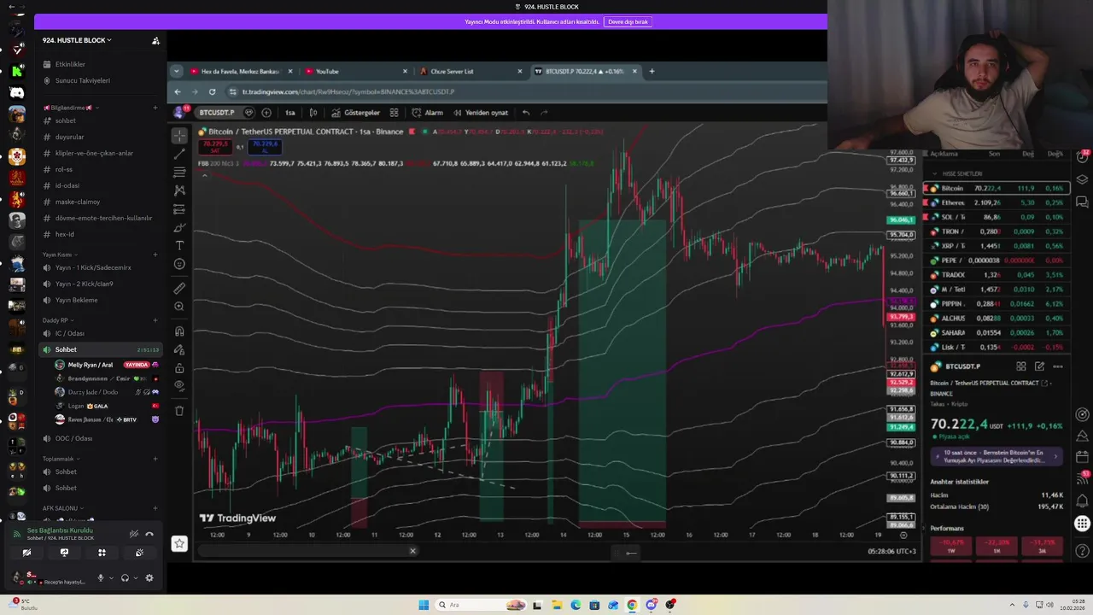This screenshot has height=615, width=1093.
Task: Select the text annotation tool
Action: coord(179,246)
